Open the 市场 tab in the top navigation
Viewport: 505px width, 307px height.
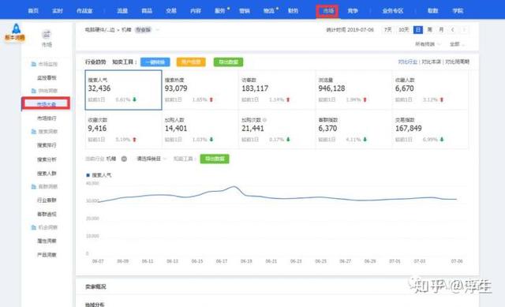(x=328, y=10)
